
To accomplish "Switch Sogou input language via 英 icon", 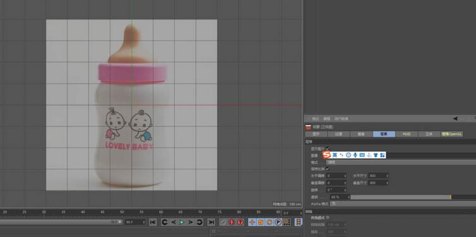I will tap(335, 155).
